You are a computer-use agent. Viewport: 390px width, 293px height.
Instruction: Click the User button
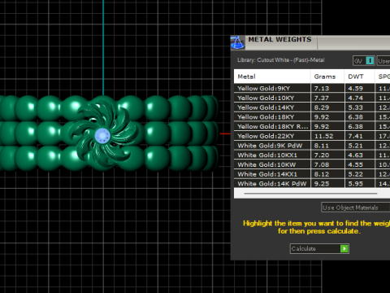coord(383,61)
